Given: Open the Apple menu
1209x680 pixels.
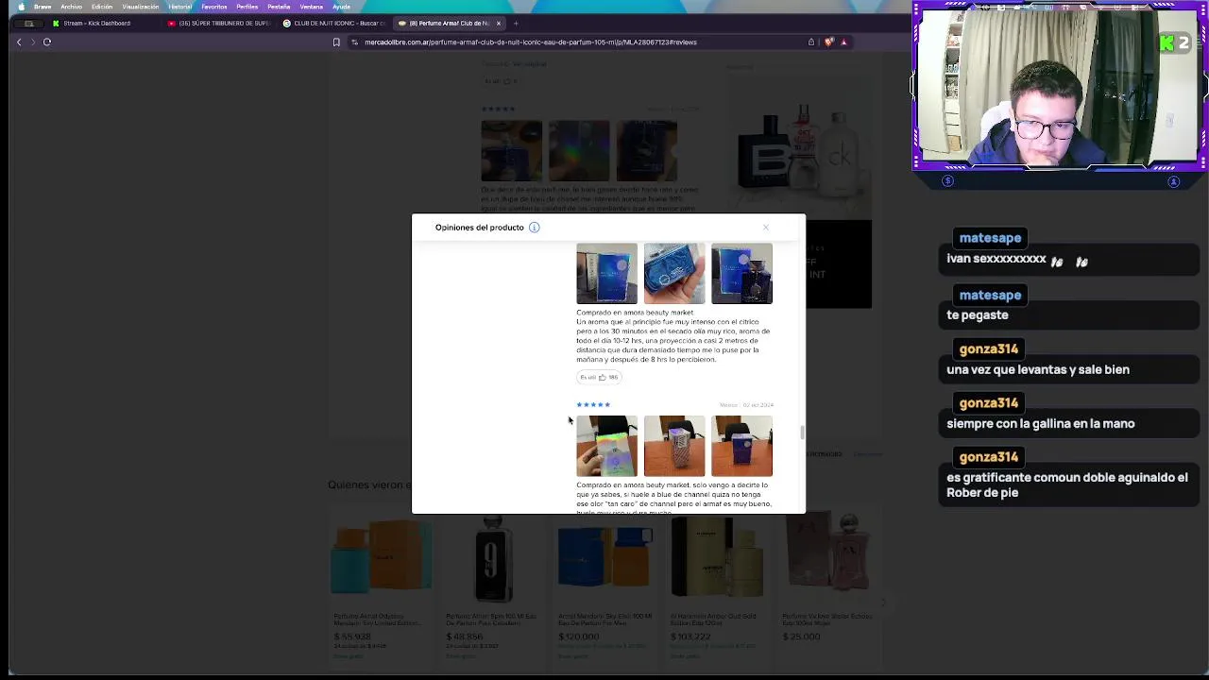Looking at the screenshot, I should [x=21, y=7].
